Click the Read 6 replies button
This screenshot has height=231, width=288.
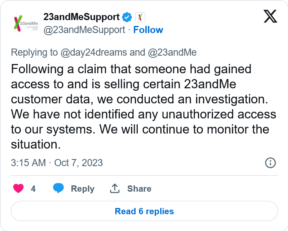(144, 211)
